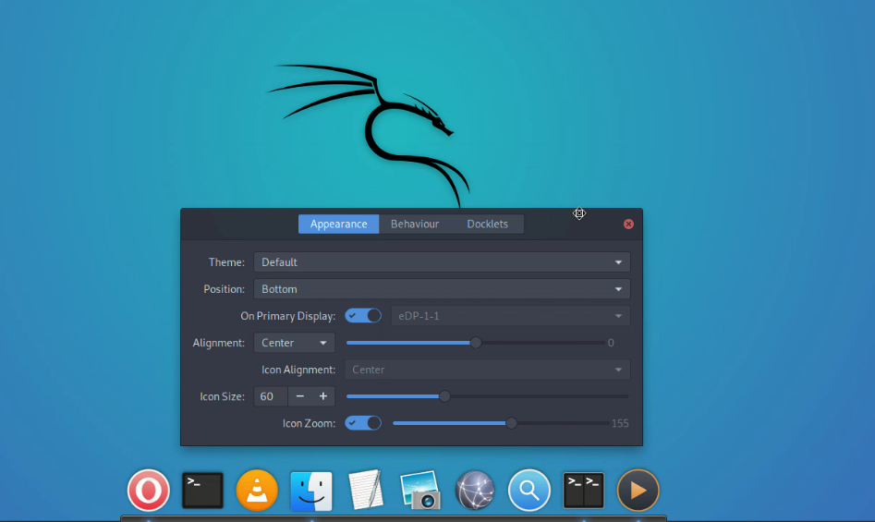Click the Icon Size value field
This screenshot has width=875, height=522.
click(271, 396)
